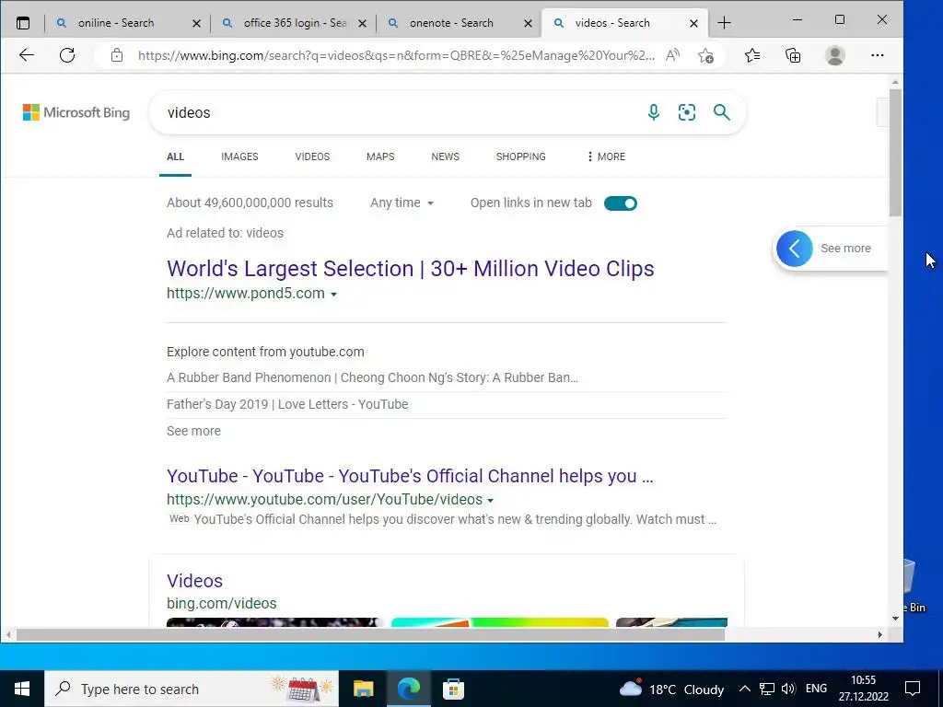The image size is (943, 707).
Task: Expand pond5.com URL dropdown arrow
Action: tap(333, 295)
